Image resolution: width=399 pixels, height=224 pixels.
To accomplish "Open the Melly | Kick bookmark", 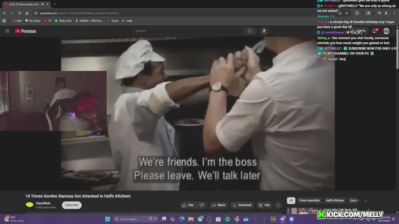I will coord(63,21).
